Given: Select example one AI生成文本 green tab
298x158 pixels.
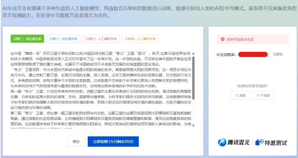Looking at the screenshot, I should pos(27,39).
